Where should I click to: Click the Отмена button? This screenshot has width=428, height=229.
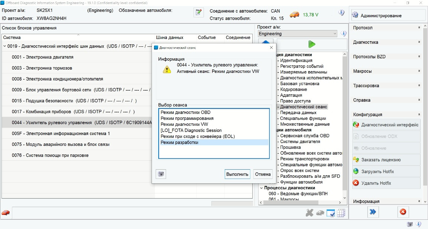coord(263,174)
